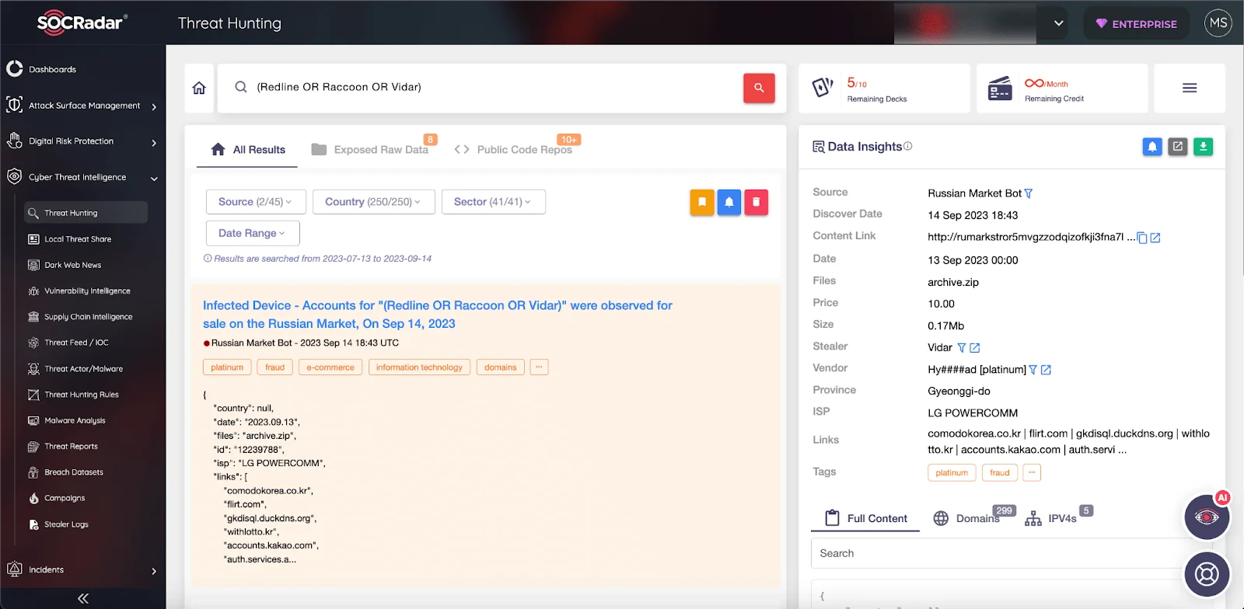Image resolution: width=1244 pixels, height=609 pixels.
Task: Click the ENTERPRISE plan button
Action: click(1136, 24)
